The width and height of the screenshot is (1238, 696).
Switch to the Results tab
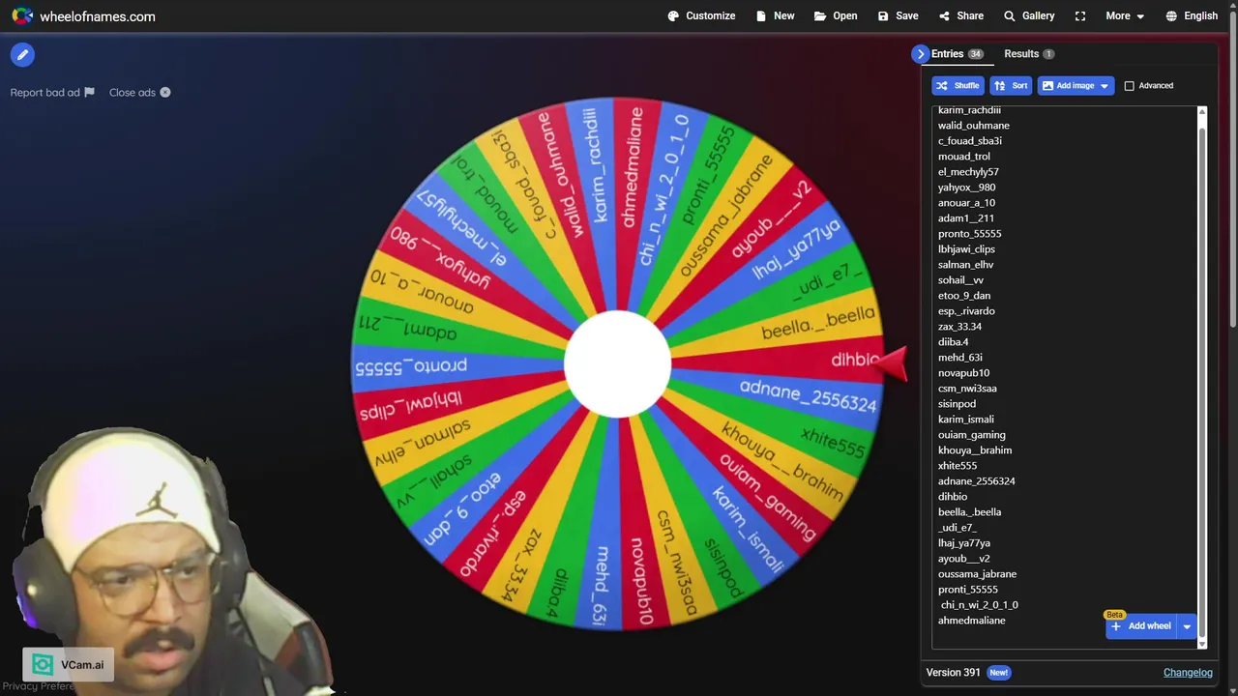click(1029, 54)
